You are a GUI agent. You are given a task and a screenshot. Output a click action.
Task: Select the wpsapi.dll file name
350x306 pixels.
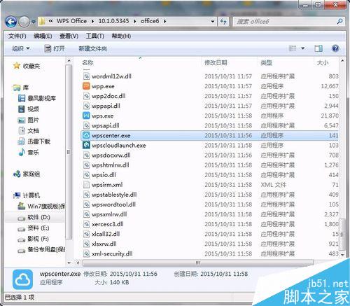click(x=106, y=125)
